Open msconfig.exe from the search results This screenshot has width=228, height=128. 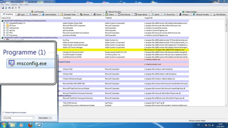coord(30,63)
